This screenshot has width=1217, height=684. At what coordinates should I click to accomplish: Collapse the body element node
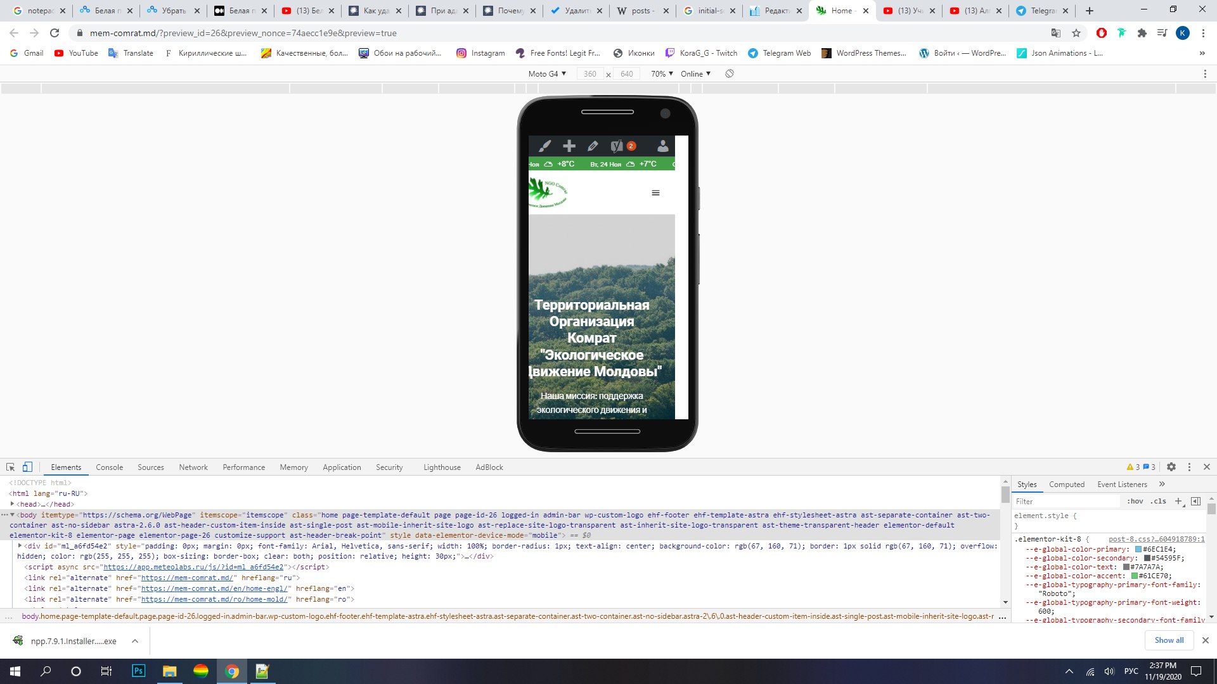(x=12, y=515)
